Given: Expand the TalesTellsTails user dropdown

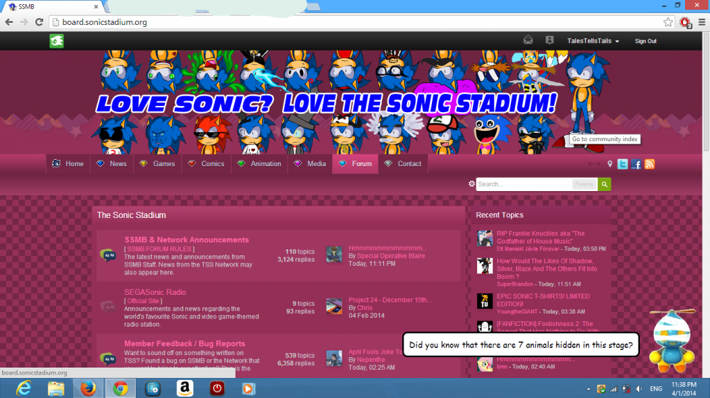Looking at the screenshot, I should pos(593,41).
